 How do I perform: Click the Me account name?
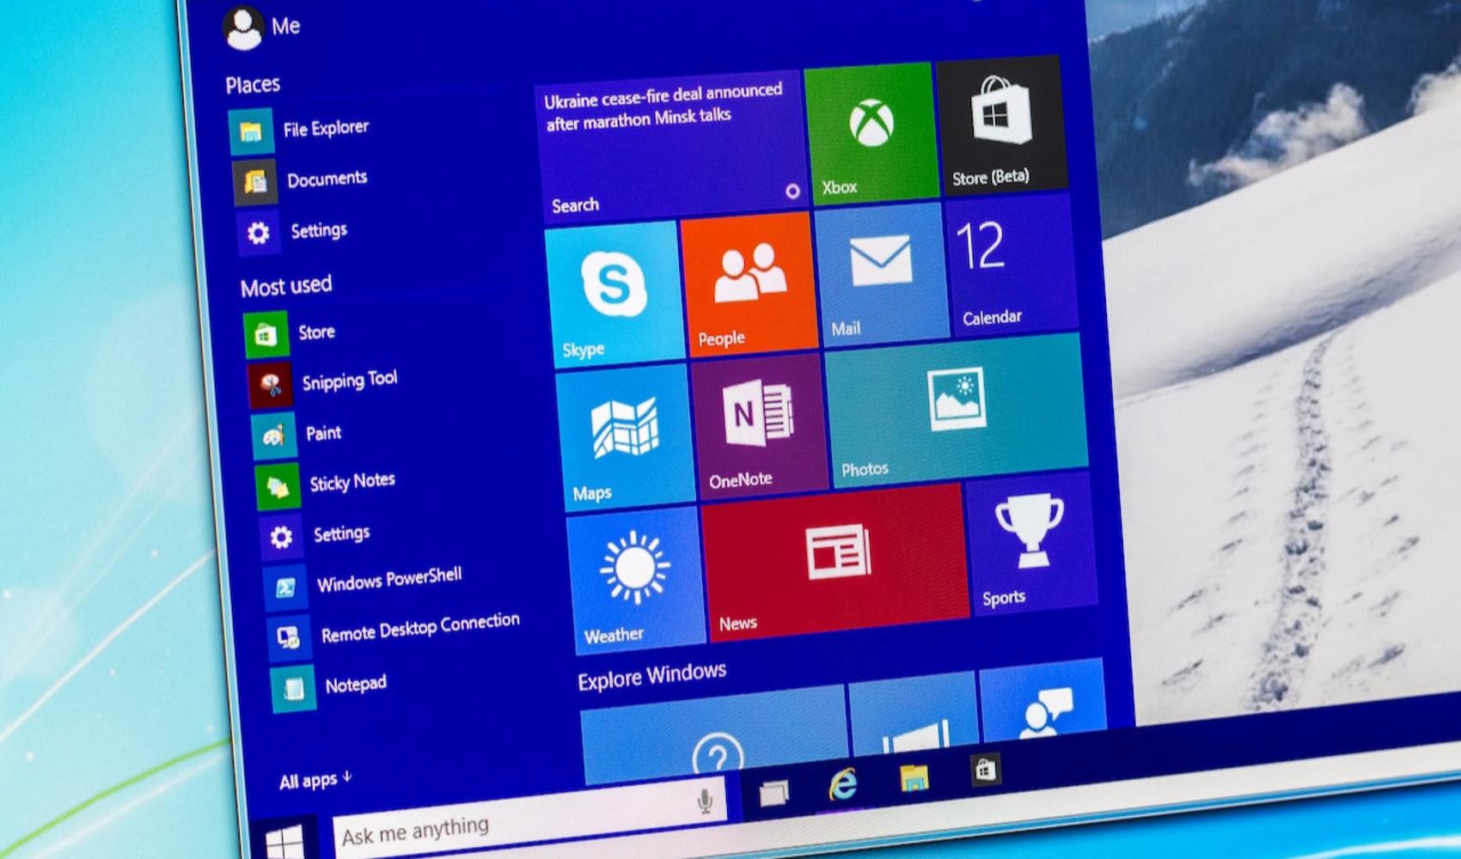(x=285, y=26)
